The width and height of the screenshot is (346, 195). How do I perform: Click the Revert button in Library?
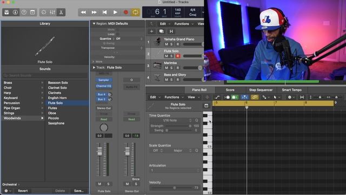click(x=23, y=191)
